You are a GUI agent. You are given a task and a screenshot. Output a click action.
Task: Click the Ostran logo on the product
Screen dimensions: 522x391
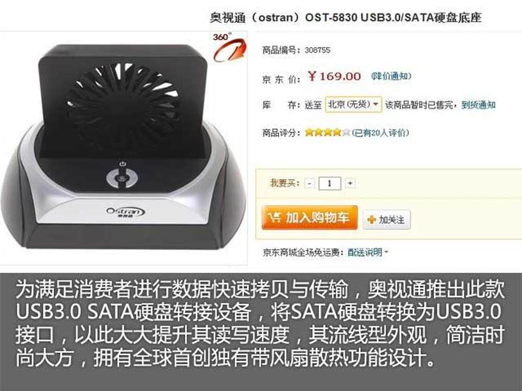pos(125,212)
